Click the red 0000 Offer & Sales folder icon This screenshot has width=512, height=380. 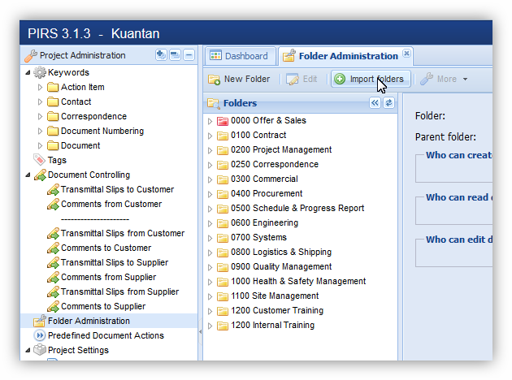223,121
